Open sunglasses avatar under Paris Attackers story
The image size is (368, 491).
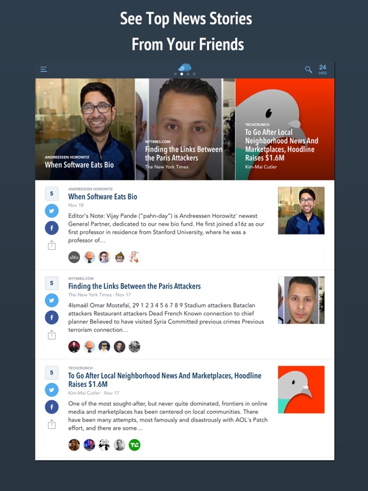pyautogui.click(x=104, y=347)
